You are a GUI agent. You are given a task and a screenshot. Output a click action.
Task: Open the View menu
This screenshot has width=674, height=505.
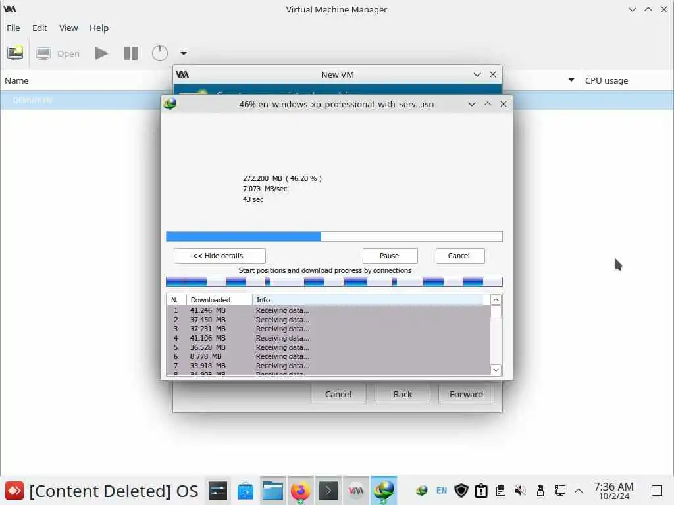click(x=68, y=28)
